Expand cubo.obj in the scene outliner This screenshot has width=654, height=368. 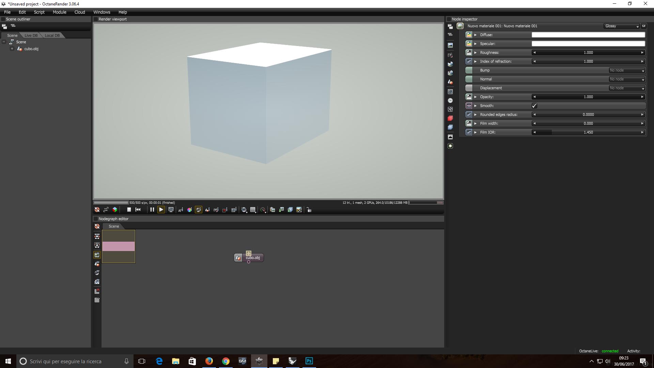click(12, 49)
